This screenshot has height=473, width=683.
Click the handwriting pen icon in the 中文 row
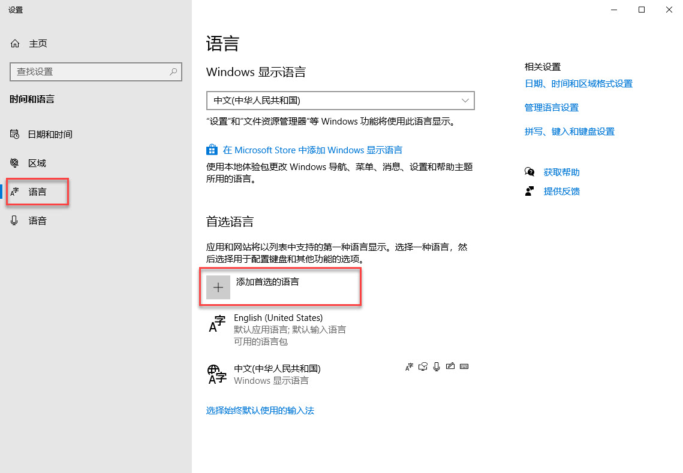pos(450,366)
